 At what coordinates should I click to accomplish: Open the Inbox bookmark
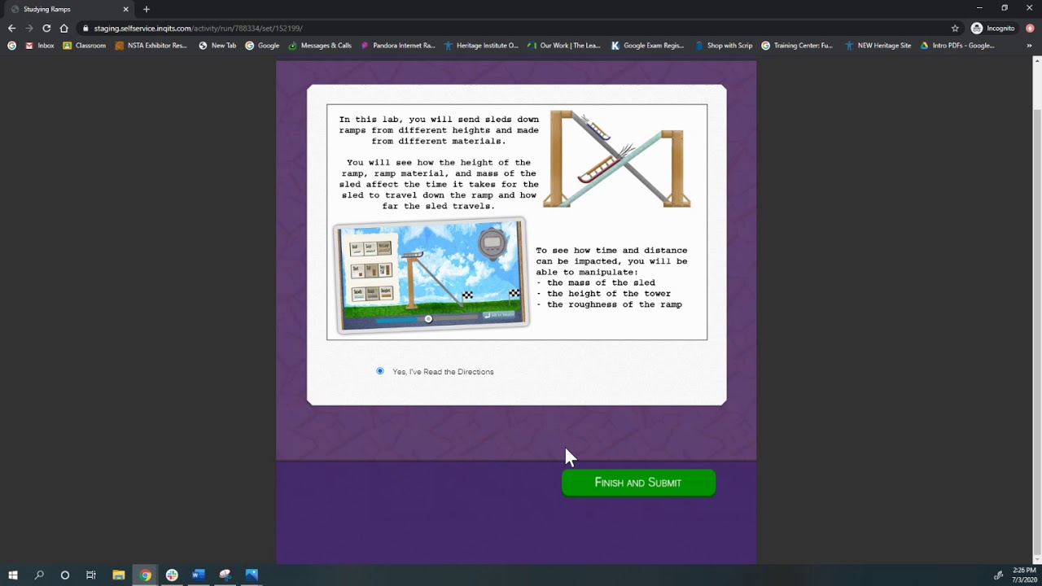pos(40,46)
